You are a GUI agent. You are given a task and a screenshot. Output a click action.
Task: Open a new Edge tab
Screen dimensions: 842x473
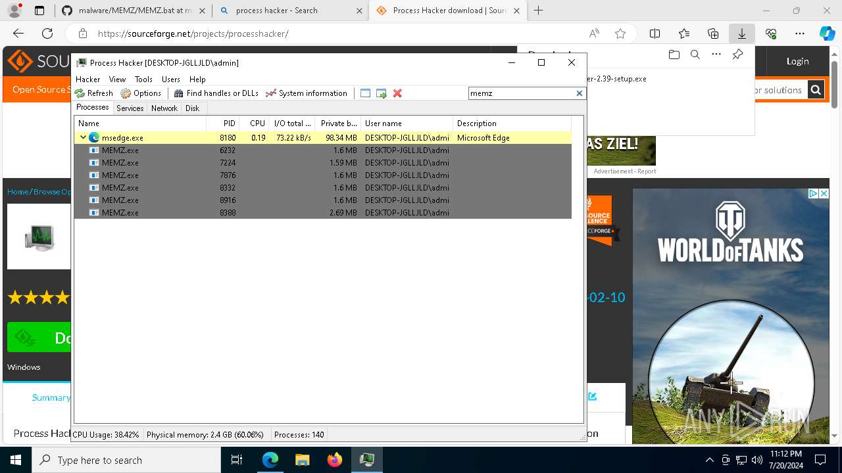coord(538,11)
